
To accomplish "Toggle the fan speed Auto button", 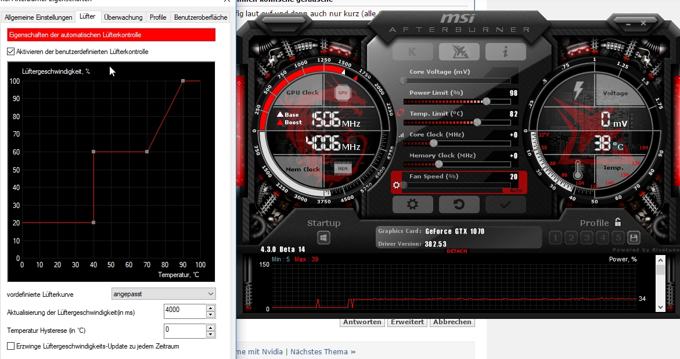I will (516, 191).
